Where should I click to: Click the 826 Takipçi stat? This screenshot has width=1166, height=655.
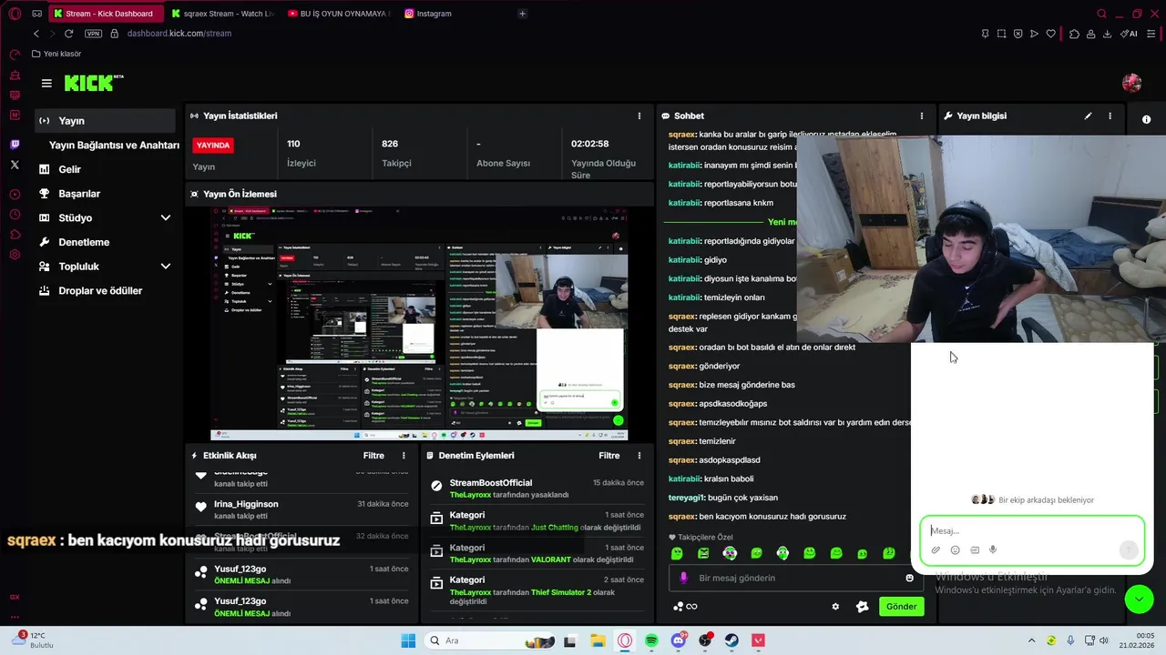[396, 153]
